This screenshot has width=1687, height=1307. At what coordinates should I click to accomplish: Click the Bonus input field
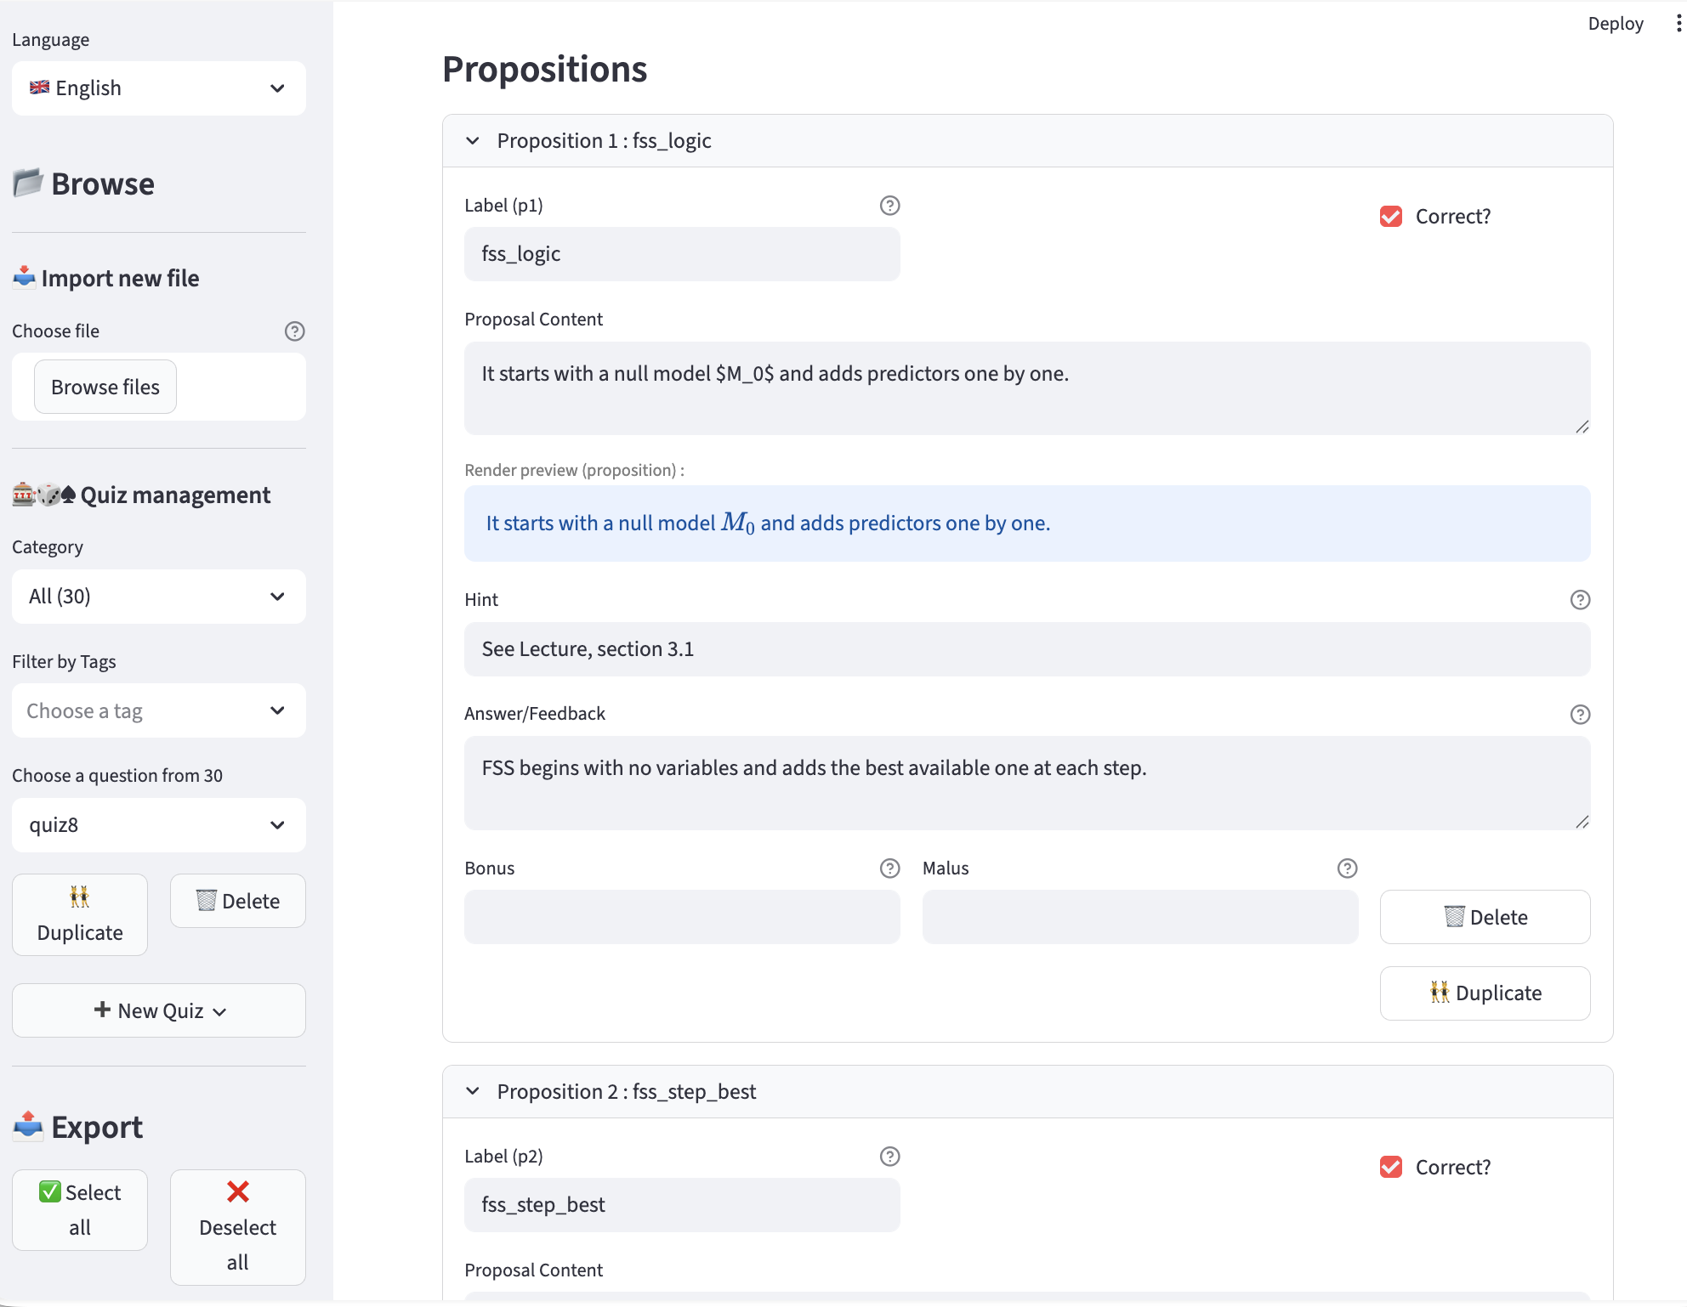click(682, 917)
